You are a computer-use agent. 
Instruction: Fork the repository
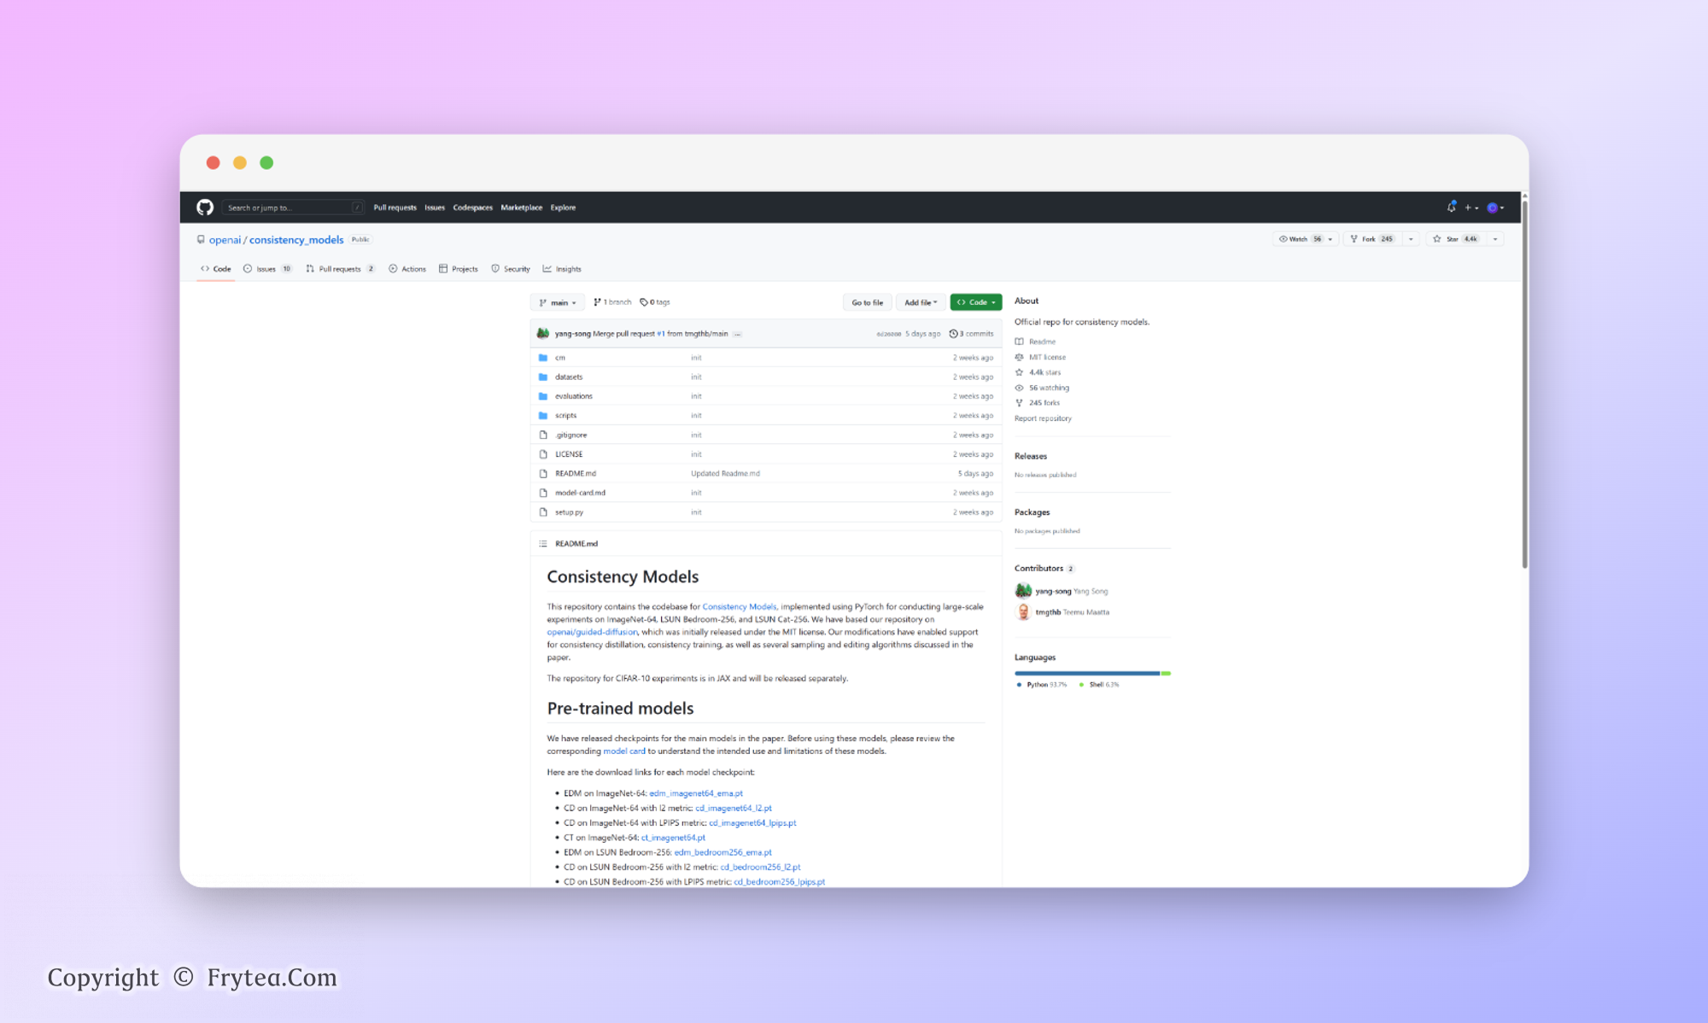[1371, 239]
